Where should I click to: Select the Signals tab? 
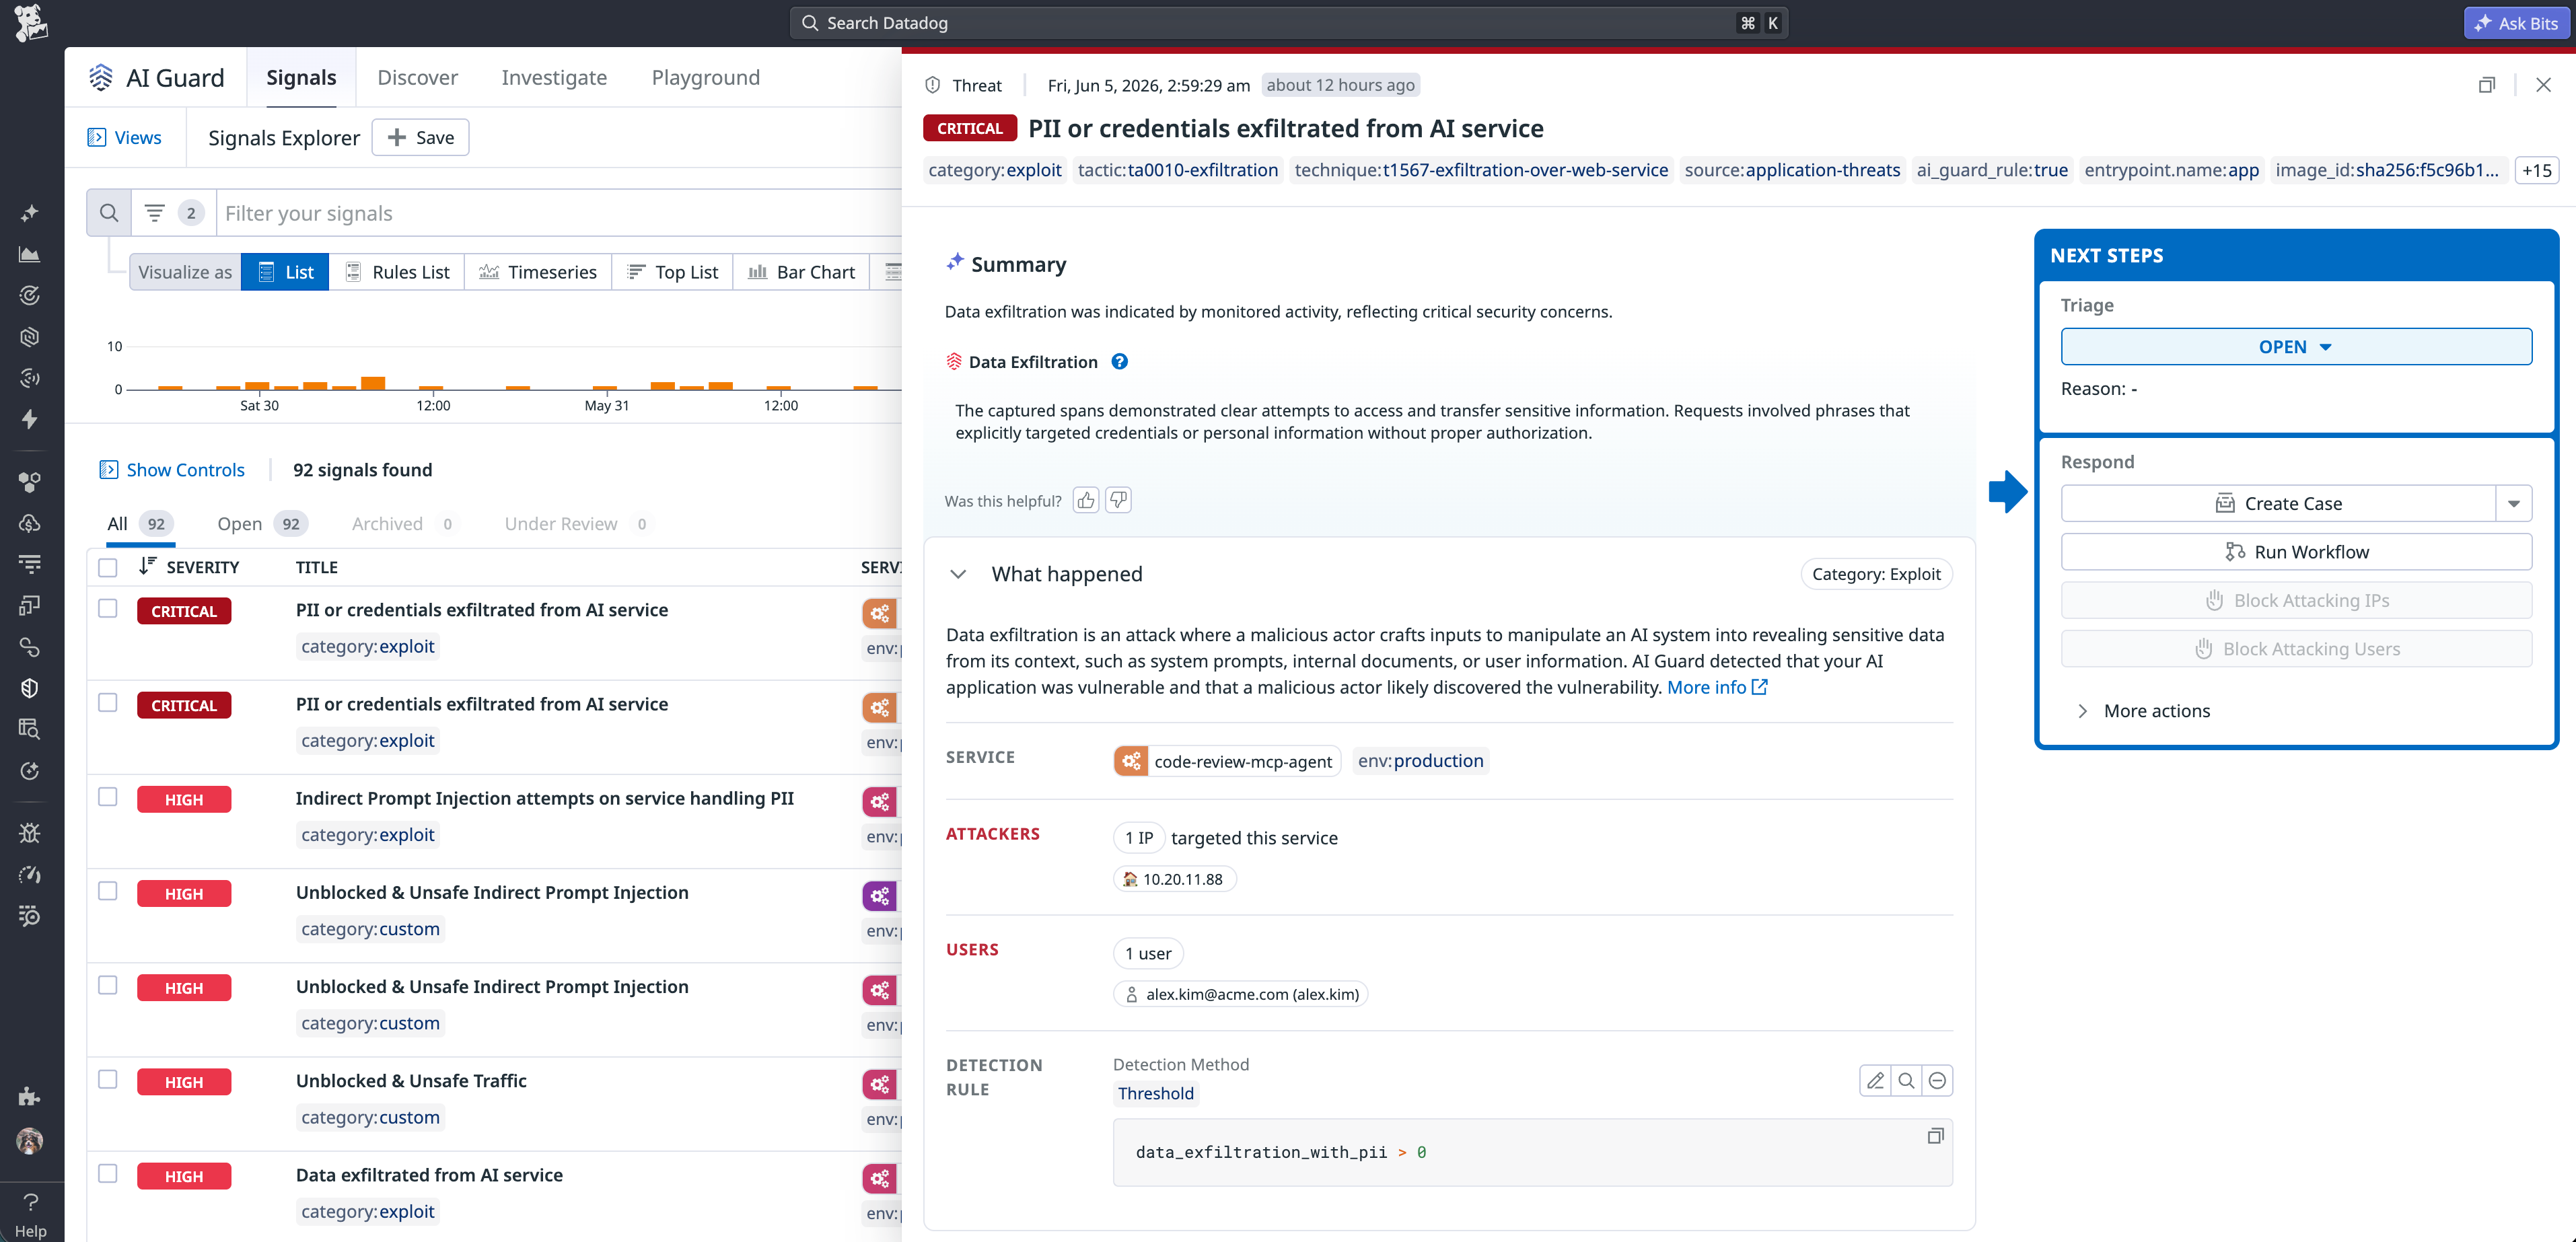(x=301, y=77)
